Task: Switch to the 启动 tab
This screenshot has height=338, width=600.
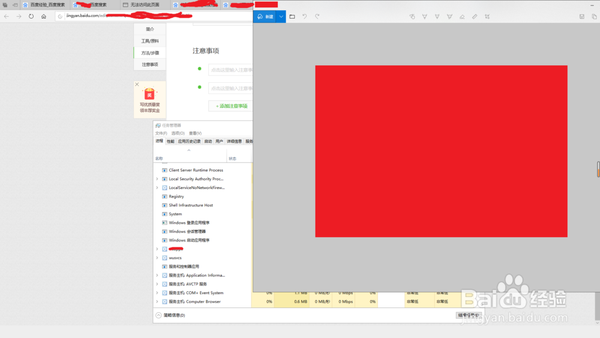Action: (x=208, y=141)
